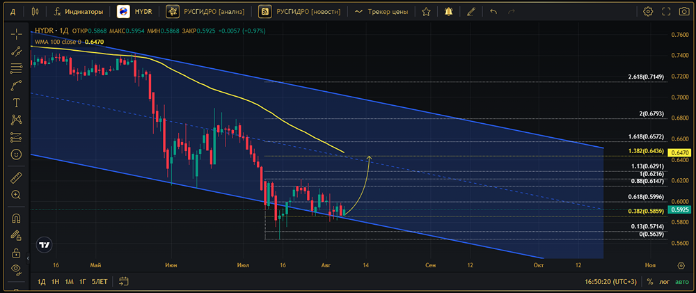Click the 1.13(0.6291) Fibonacci level label
The height and width of the screenshot is (293, 696).
(x=647, y=166)
